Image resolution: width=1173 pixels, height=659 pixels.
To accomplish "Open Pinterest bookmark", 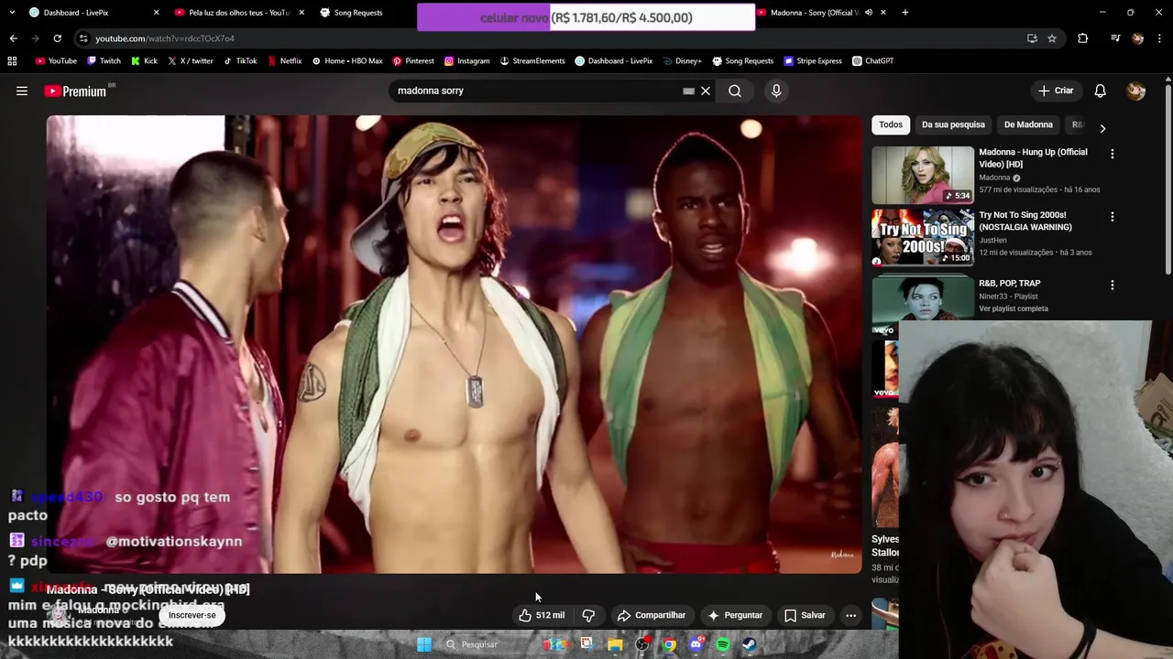I will (413, 61).
